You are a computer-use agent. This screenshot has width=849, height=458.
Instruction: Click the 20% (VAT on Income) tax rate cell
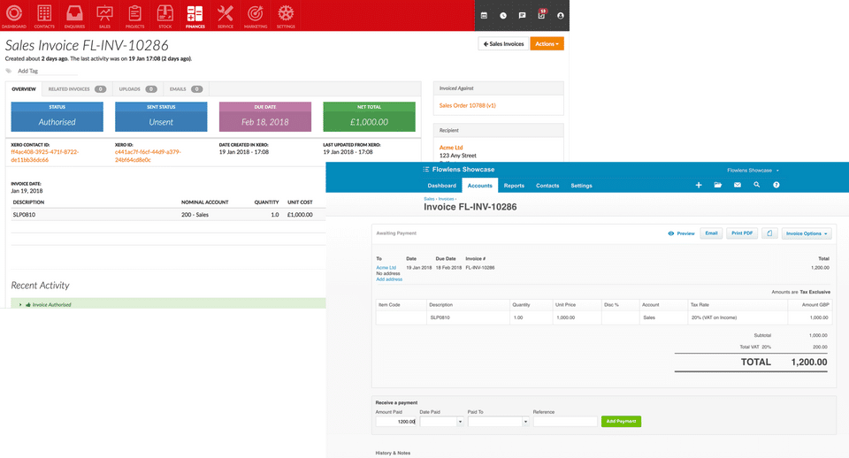tap(737, 317)
